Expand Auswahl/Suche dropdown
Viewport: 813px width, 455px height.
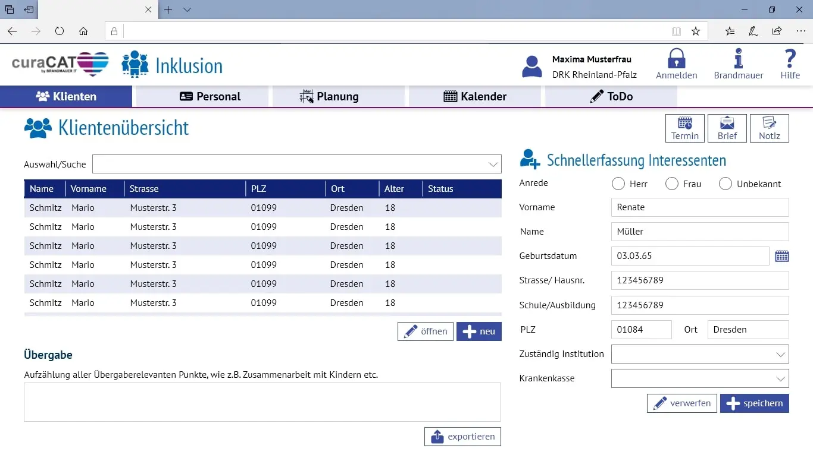pyautogui.click(x=493, y=165)
